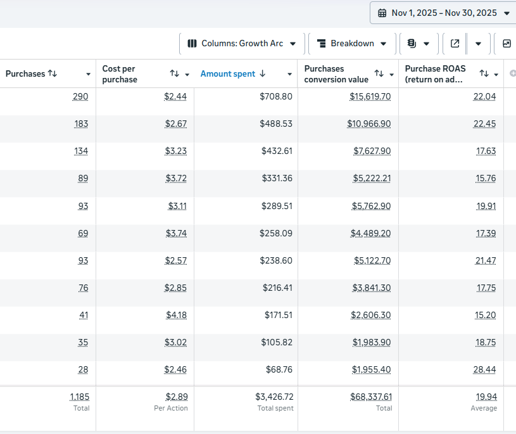The width and height of the screenshot is (516, 434).
Task: Click the Purchase ROAS sort arrows
Action: [x=484, y=74]
